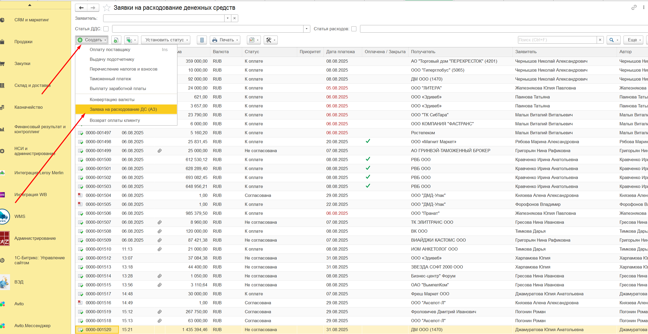648x334 pixels.
Task: Enable the Статья расходов checkbox
Action: coord(354,29)
